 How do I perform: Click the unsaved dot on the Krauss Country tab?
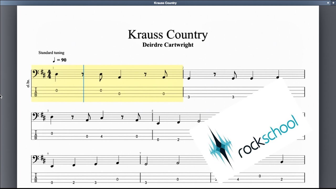tap(328, 3)
